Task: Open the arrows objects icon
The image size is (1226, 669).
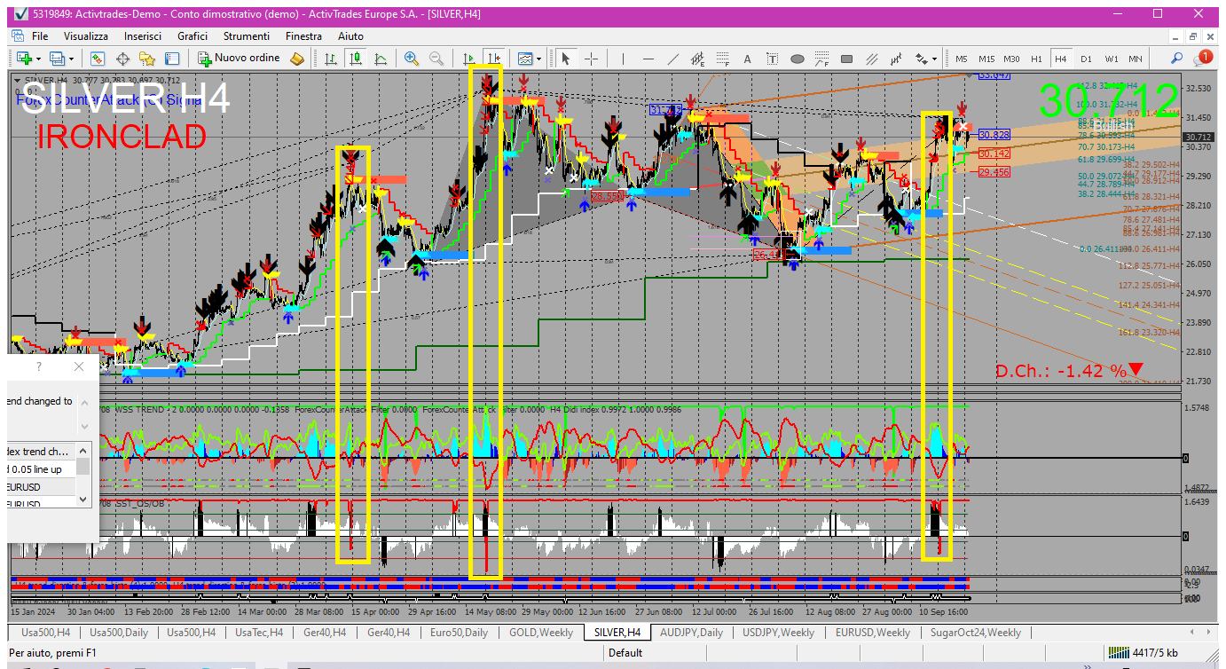Action: pyautogui.click(x=922, y=59)
